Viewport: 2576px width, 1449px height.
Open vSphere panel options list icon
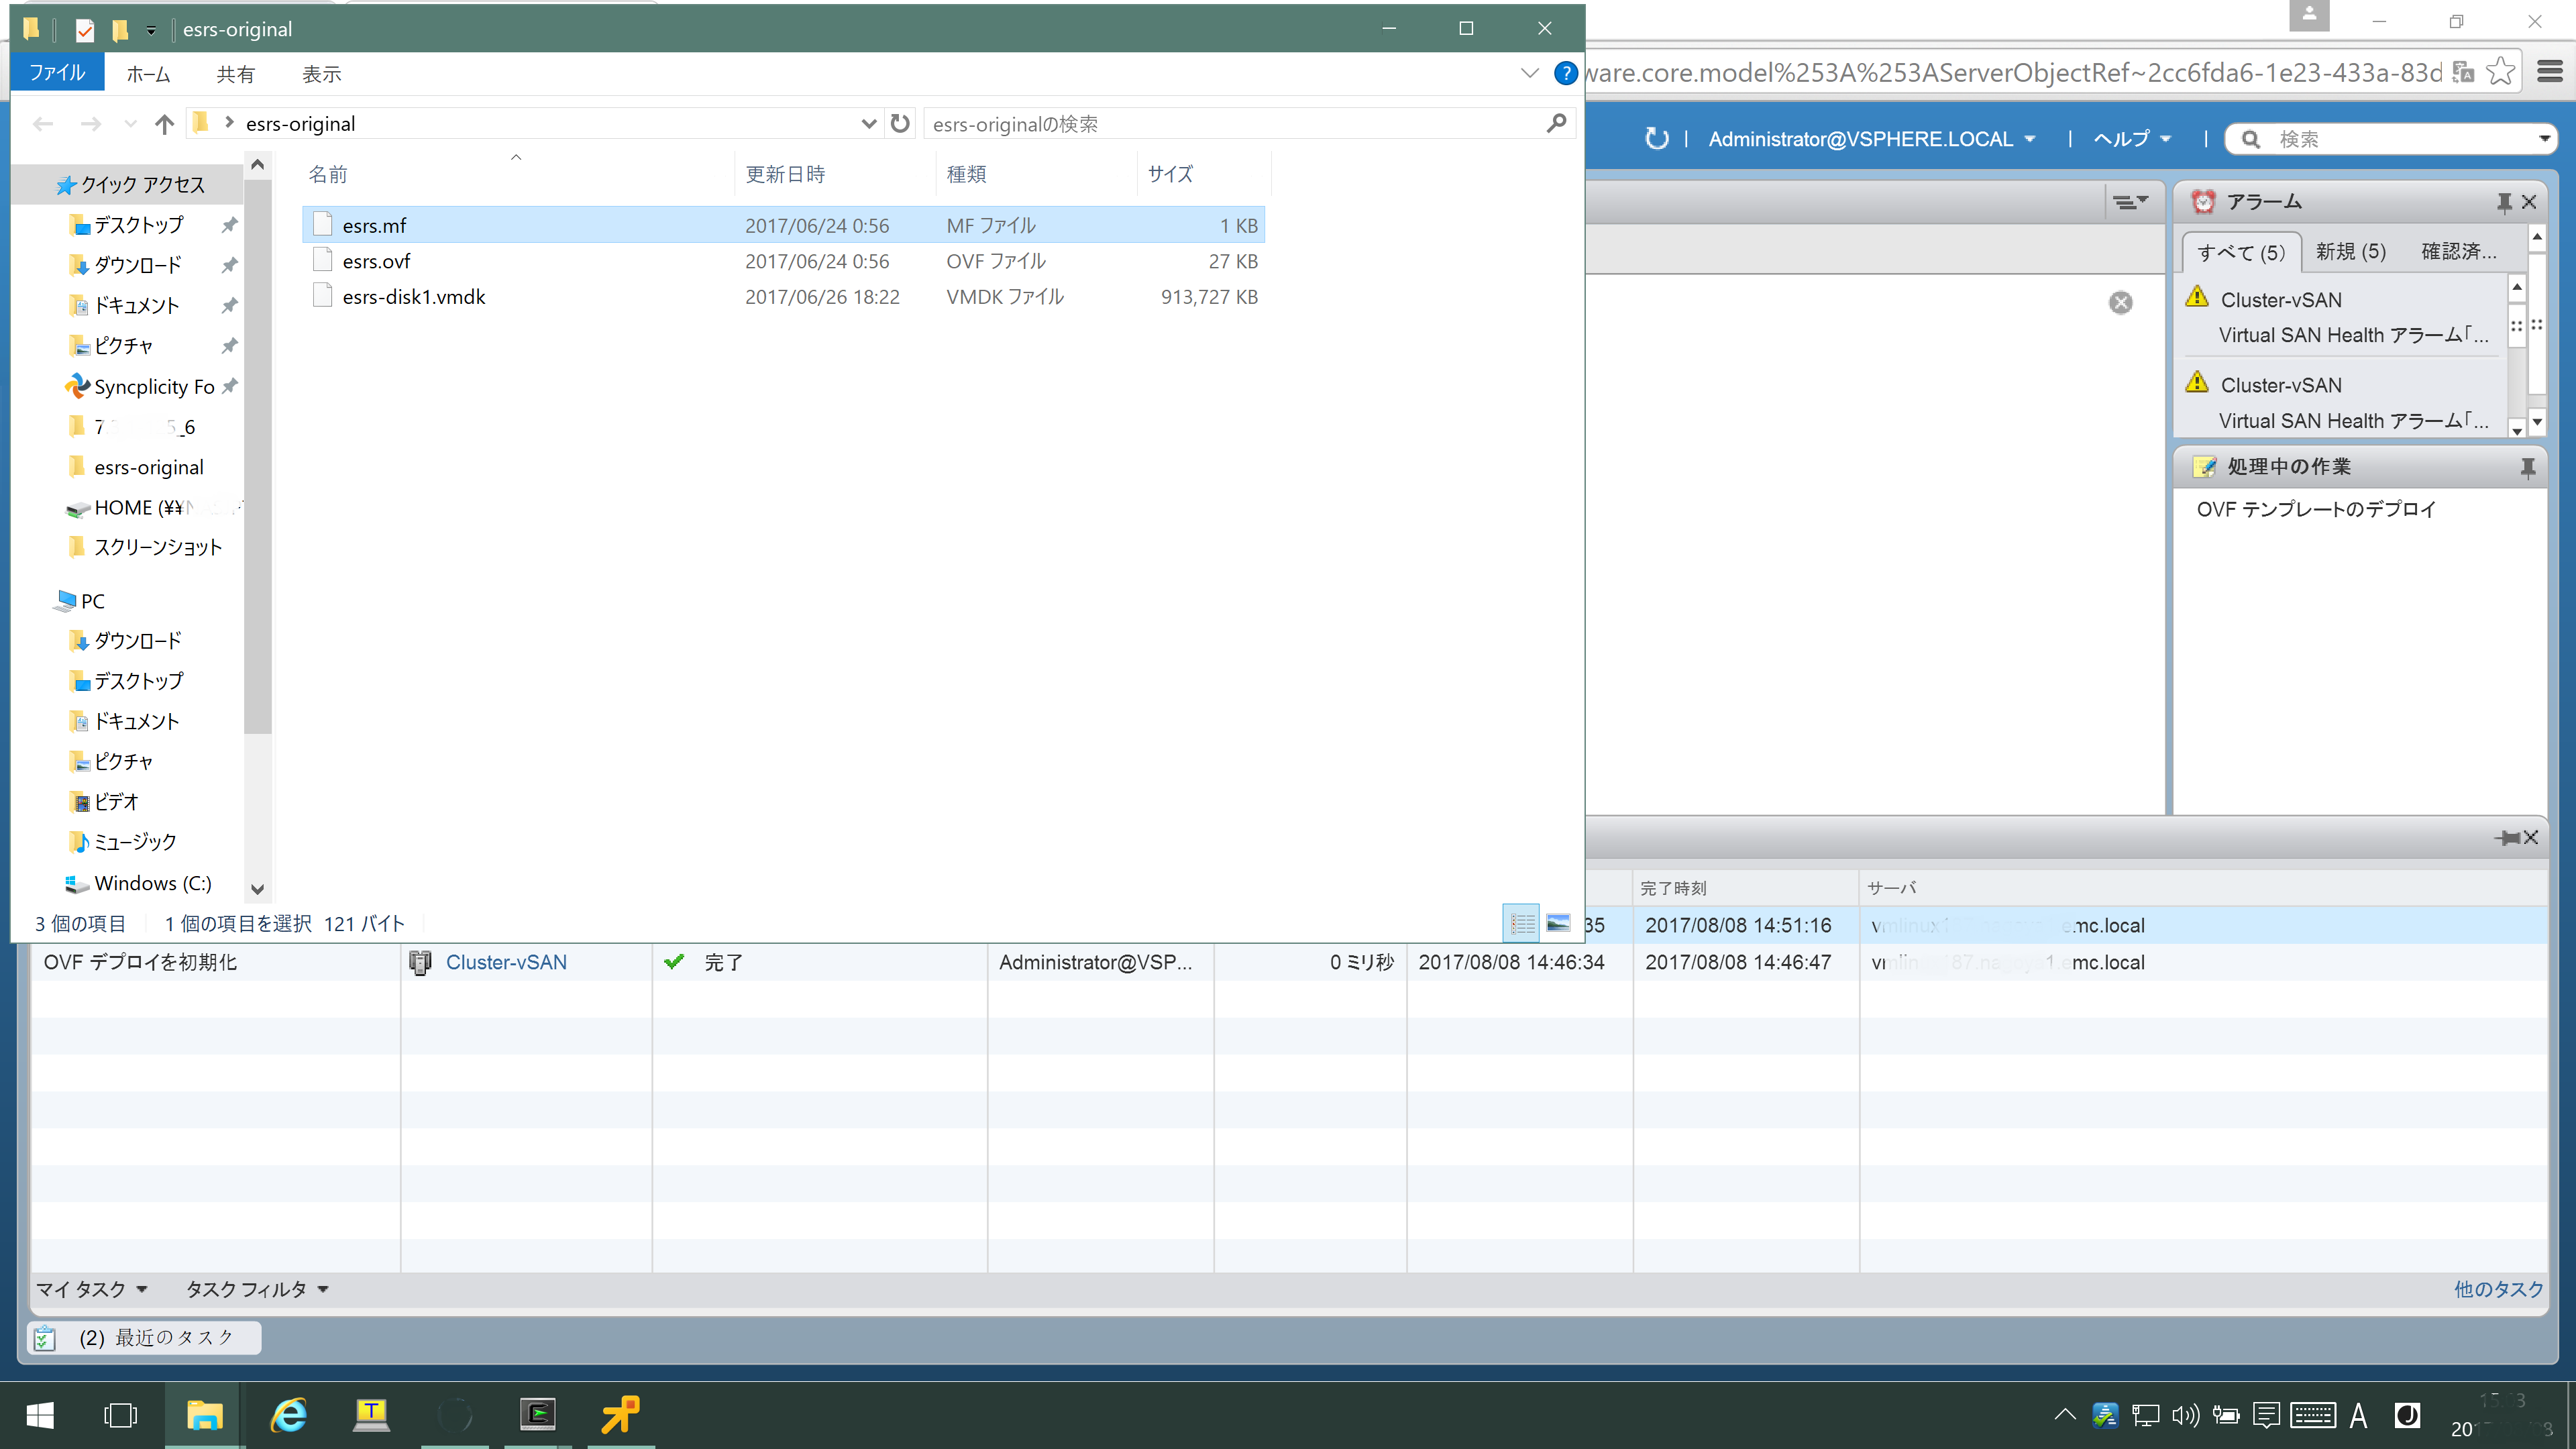2129,202
